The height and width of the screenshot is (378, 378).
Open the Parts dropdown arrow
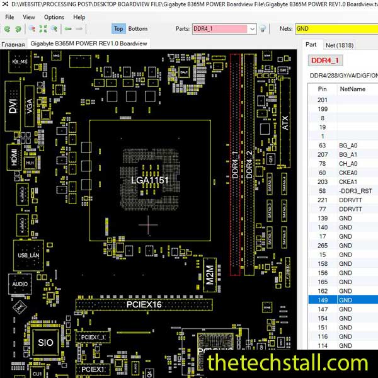(x=252, y=29)
